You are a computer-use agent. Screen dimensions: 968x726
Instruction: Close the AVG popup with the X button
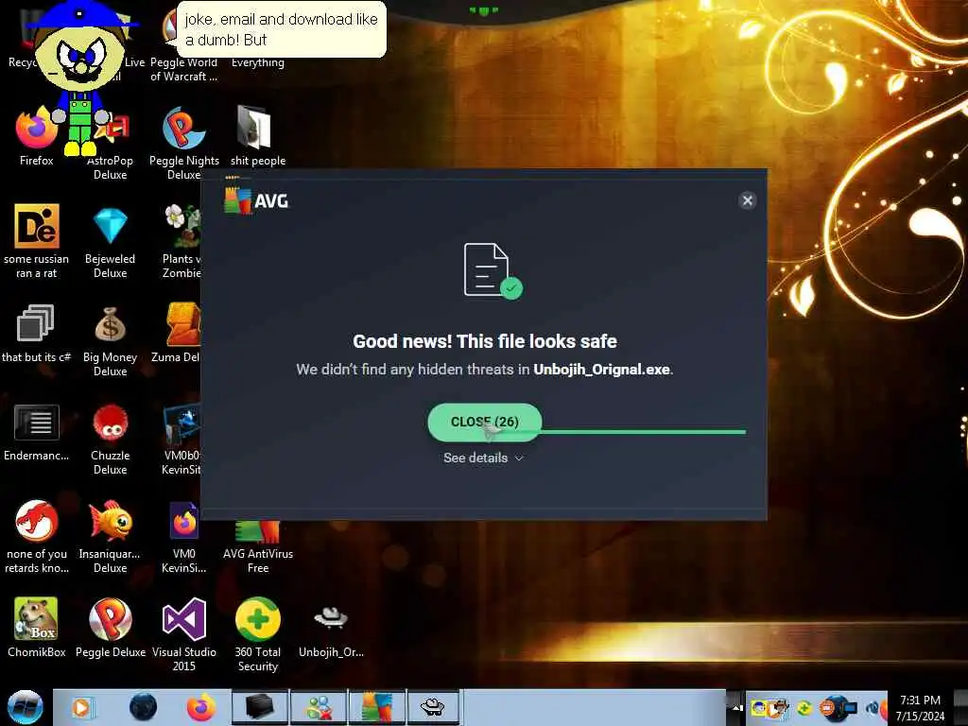point(747,200)
